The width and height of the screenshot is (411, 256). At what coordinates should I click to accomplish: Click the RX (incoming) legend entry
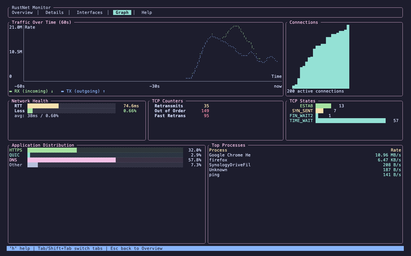coord(31,91)
